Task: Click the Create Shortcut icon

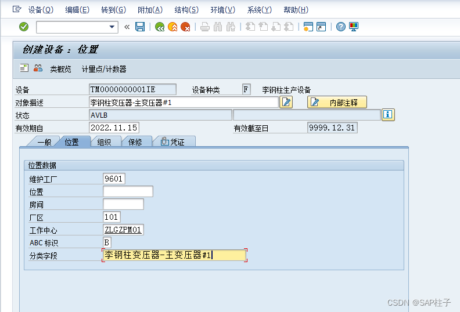Action: click(321, 27)
